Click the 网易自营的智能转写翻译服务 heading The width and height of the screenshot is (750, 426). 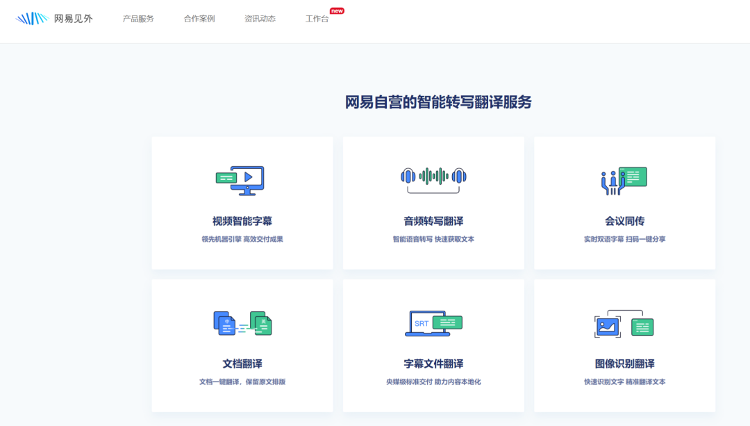click(x=438, y=102)
